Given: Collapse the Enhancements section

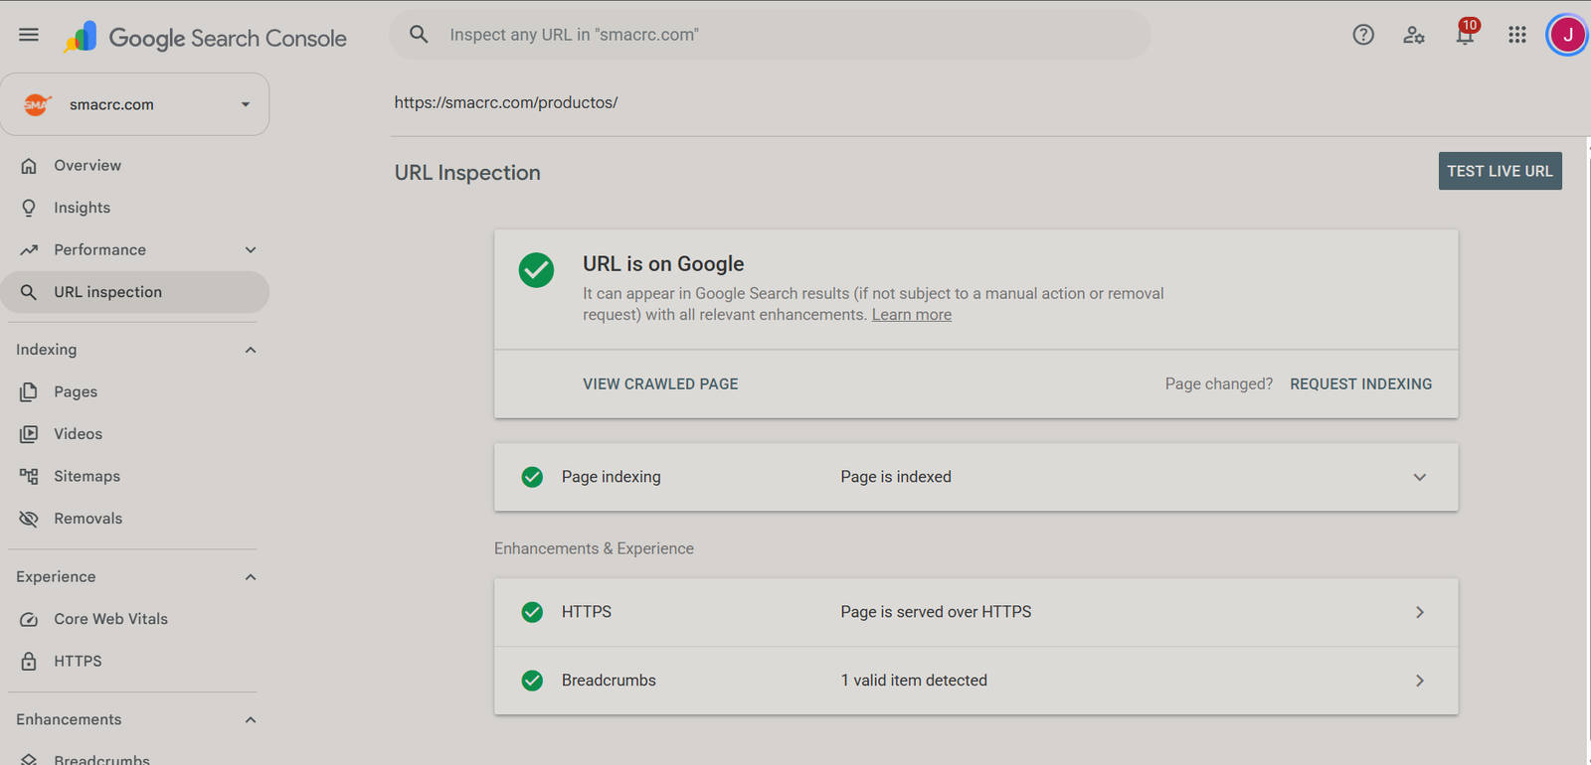Looking at the screenshot, I should [x=251, y=720].
